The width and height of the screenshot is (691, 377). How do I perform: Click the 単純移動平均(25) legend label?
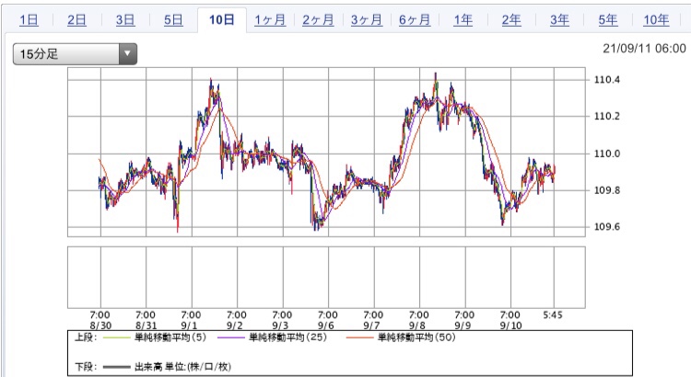[x=287, y=337]
